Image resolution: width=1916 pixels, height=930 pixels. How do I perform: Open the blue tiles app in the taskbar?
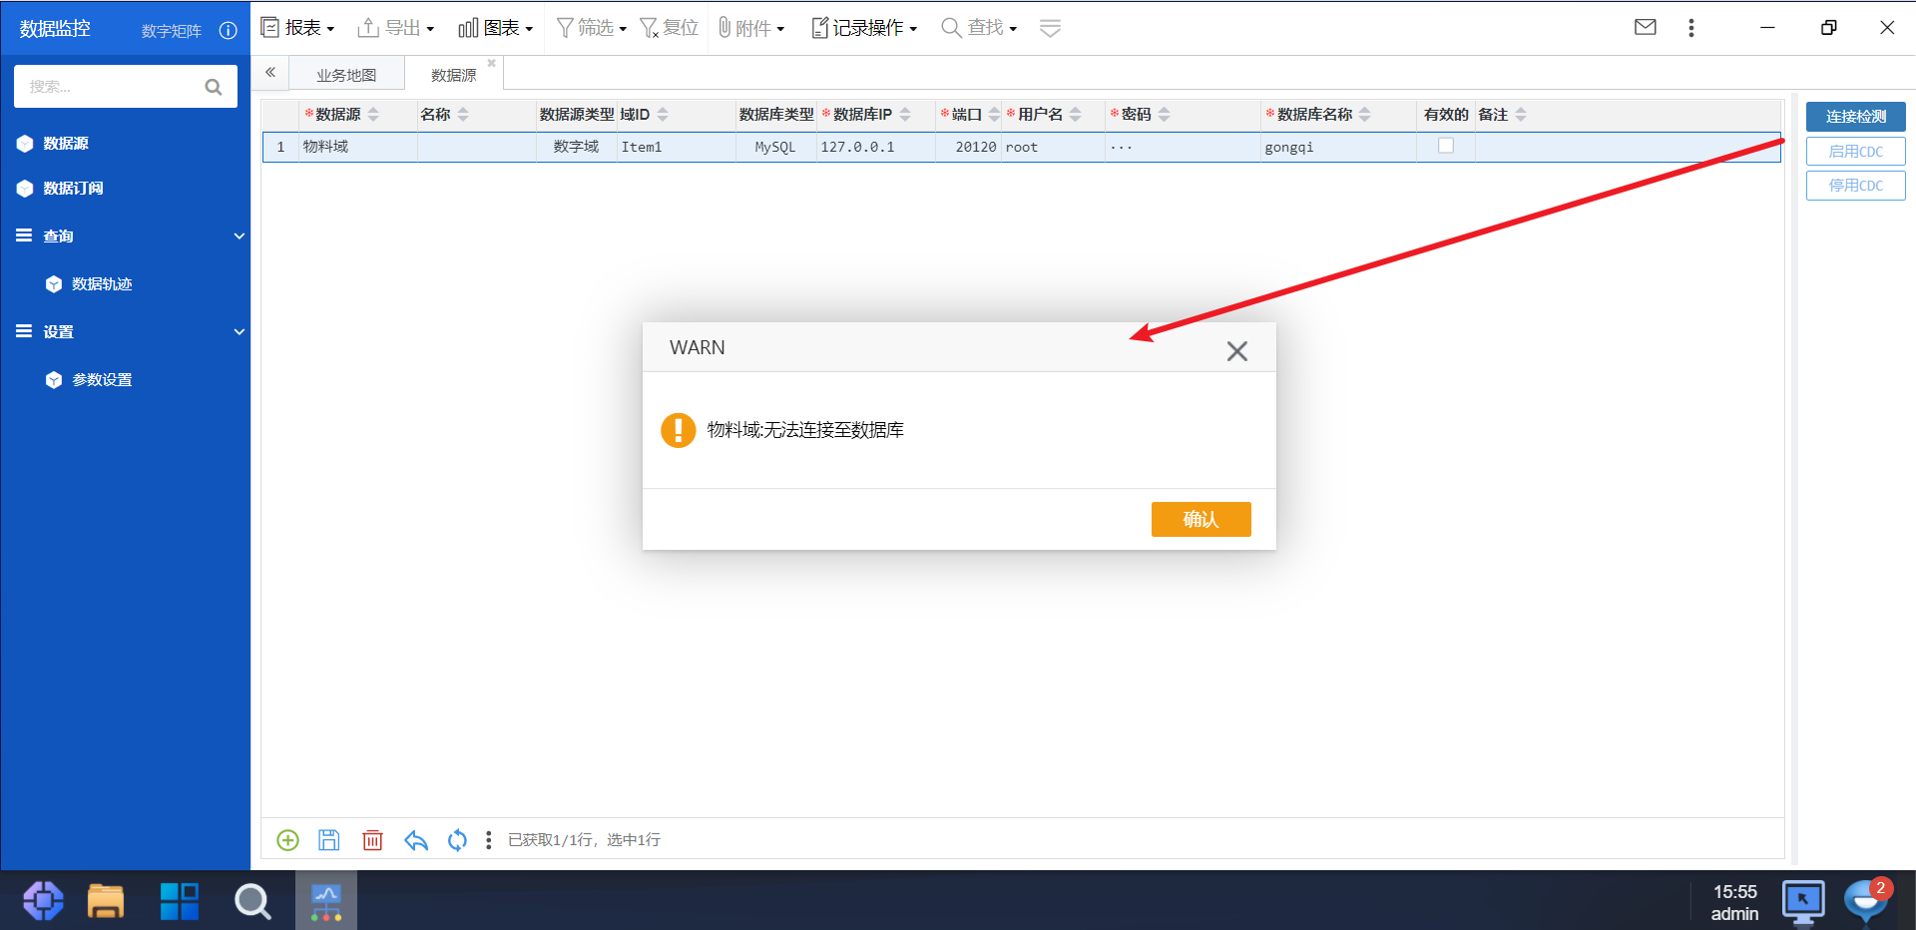click(x=180, y=901)
